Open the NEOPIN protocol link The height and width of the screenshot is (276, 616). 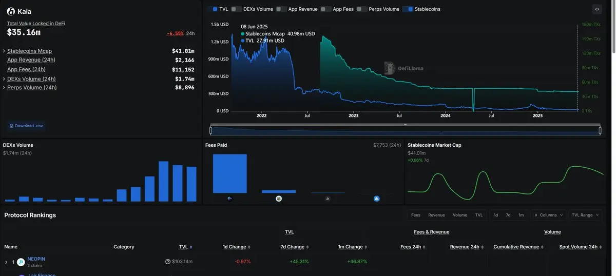click(36, 259)
